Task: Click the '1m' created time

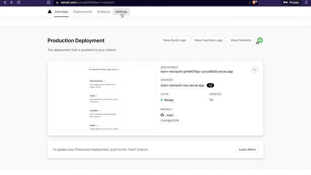Action: pos(211,100)
